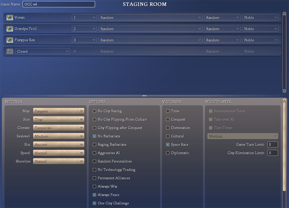Viewport: 289px width, 208px height.
Task: Check the Aggressive AI box
Action: tap(94, 153)
